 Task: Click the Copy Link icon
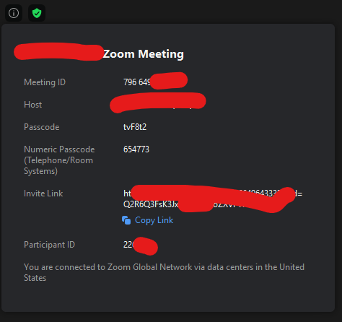(x=126, y=220)
